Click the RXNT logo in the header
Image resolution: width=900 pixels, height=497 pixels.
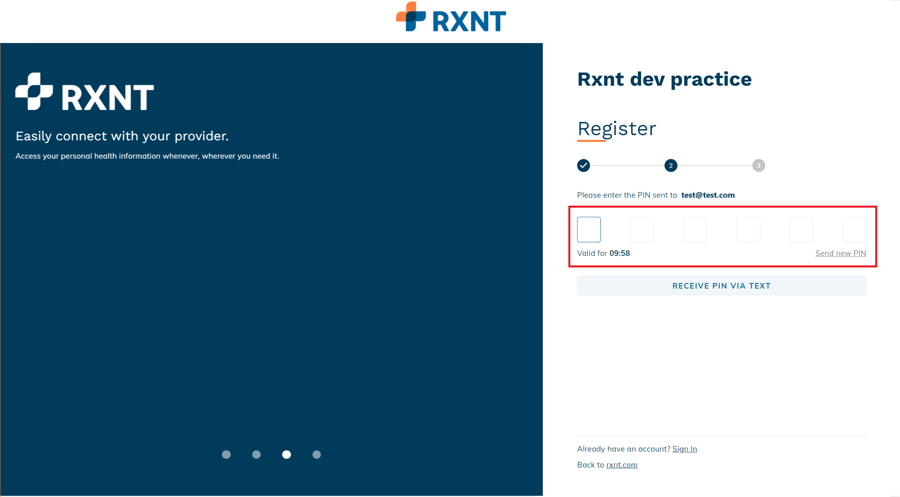[x=451, y=17]
